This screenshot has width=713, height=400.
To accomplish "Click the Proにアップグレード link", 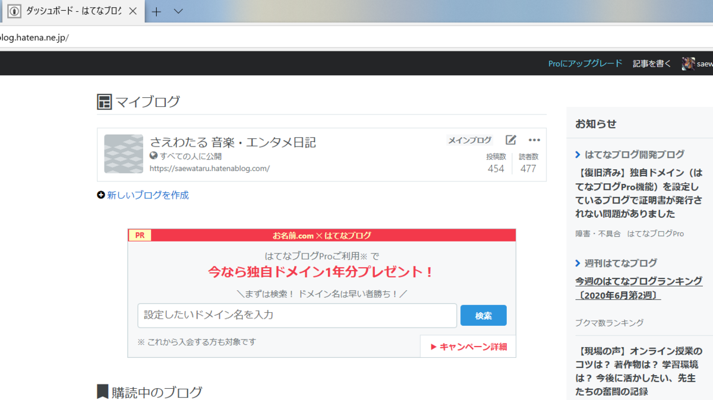I will point(585,63).
